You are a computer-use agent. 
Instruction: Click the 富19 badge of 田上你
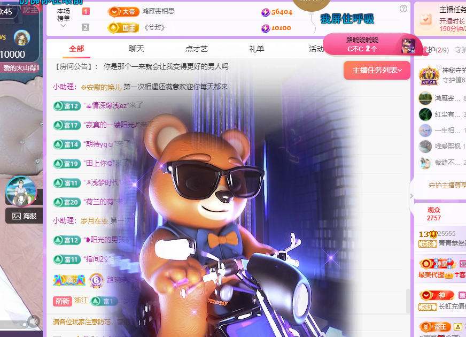(67, 164)
